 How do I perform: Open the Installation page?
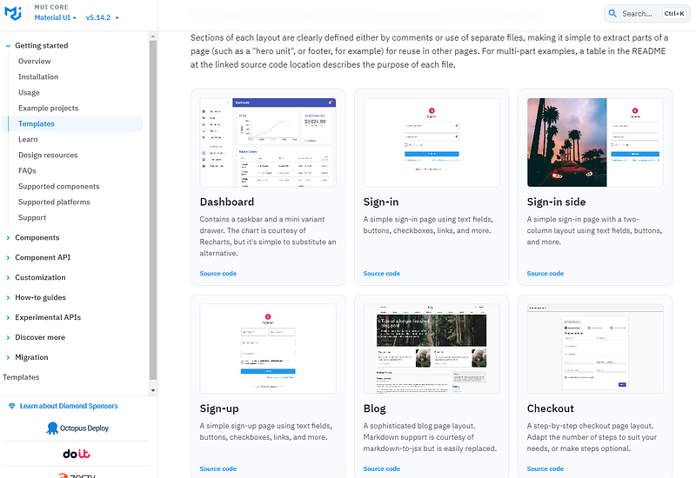pos(38,76)
